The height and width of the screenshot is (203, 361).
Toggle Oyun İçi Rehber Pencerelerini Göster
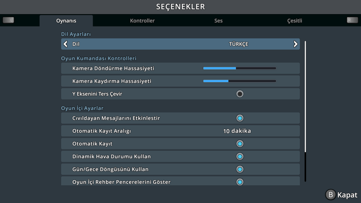[240, 182]
